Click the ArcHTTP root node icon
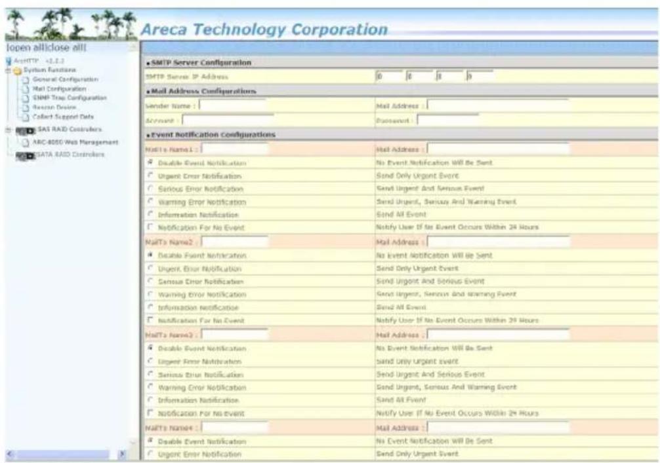The width and height of the screenshot is (660, 463). 9,62
